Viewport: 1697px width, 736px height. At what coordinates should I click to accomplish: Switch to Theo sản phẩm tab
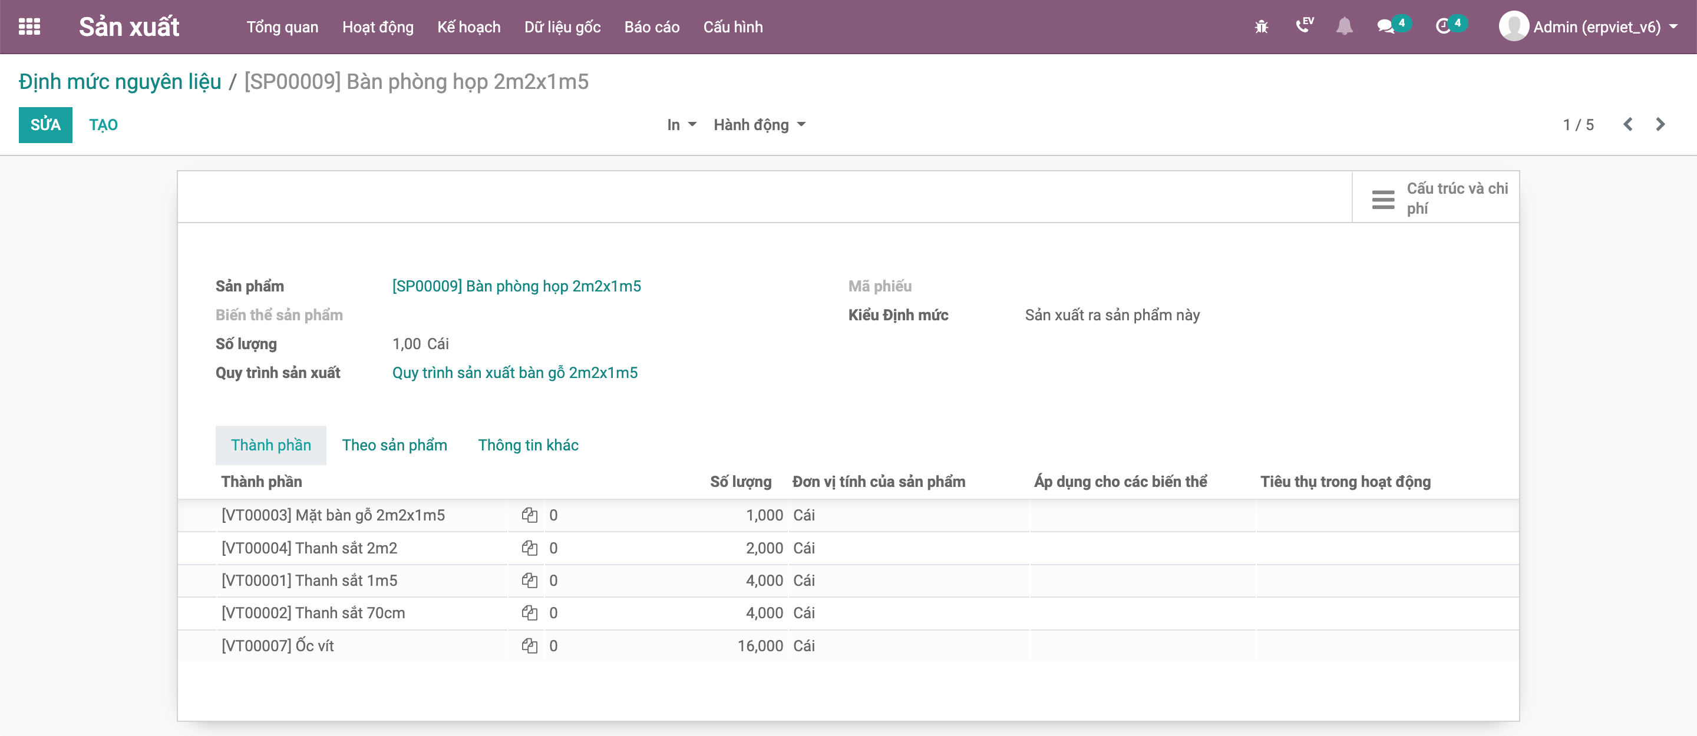(x=394, y=445)
